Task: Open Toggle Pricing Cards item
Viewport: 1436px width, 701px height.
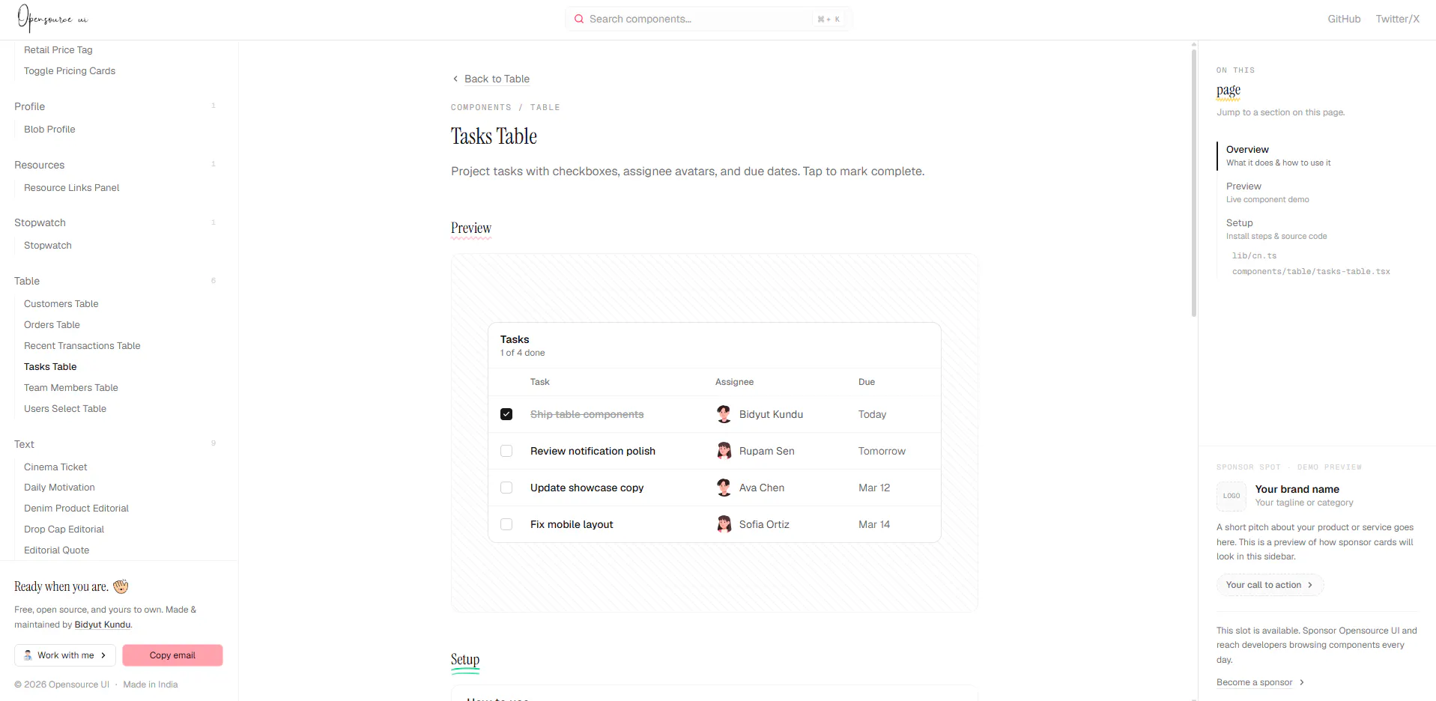Action: (70, 70)
